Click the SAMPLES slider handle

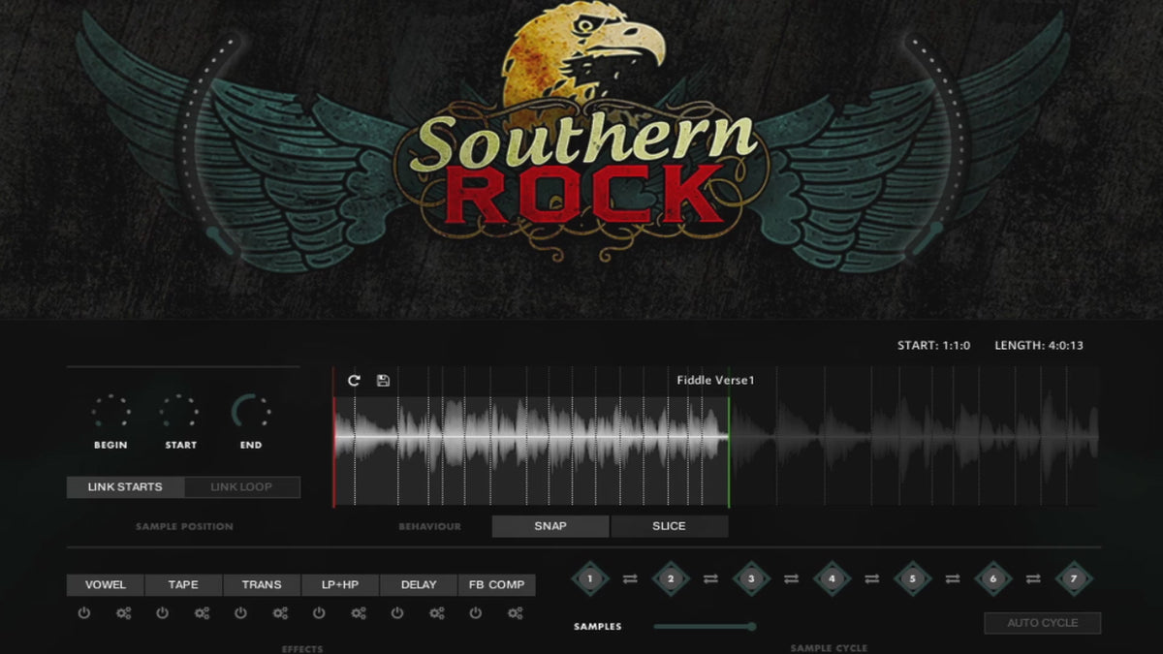(x=751, y=627)
